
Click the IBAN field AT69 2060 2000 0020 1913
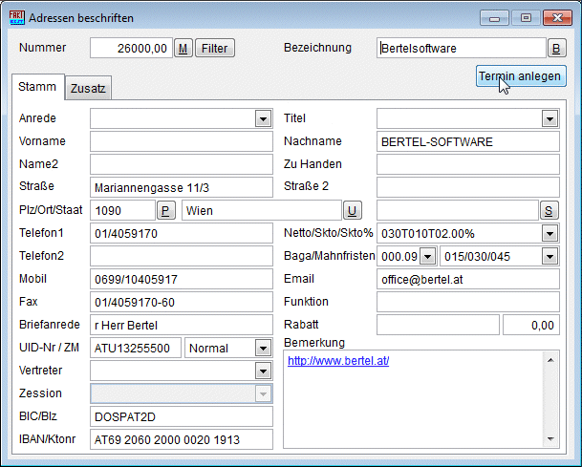click(182, 439)
